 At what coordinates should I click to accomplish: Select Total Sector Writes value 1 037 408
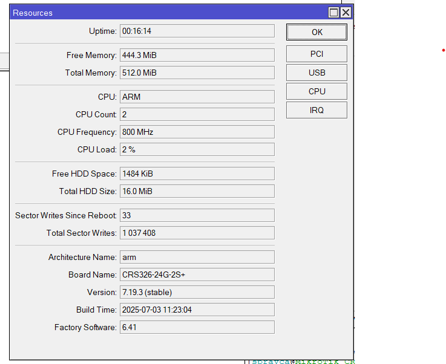197,233
